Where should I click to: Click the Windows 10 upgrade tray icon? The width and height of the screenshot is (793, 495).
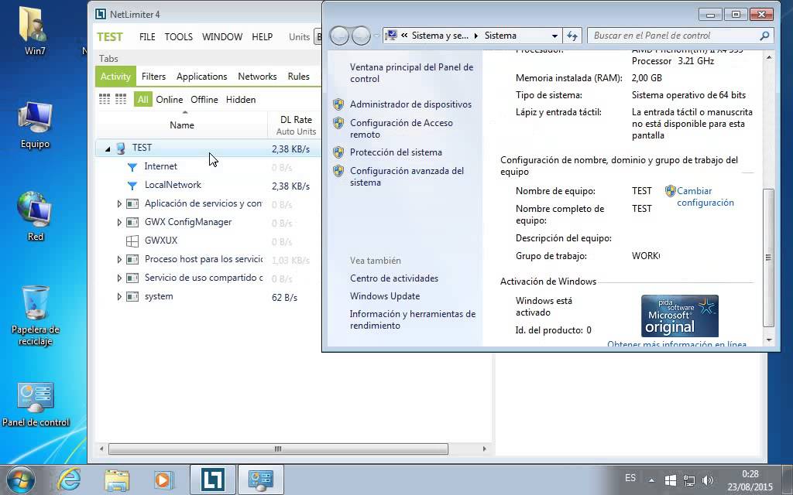[670, 480]
